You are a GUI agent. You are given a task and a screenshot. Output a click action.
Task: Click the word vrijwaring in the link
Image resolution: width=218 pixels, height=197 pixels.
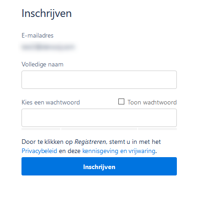click(142, 151)
